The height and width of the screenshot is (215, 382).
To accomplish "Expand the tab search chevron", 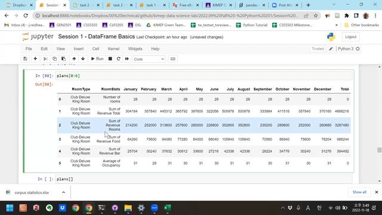I will pyautogui.click(x=334, y=5).
